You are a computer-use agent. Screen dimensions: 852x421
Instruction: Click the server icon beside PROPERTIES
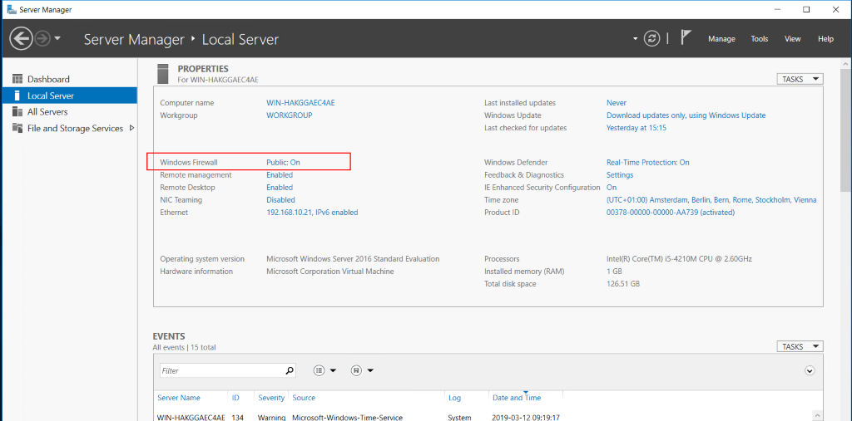[x=162, y=73]
